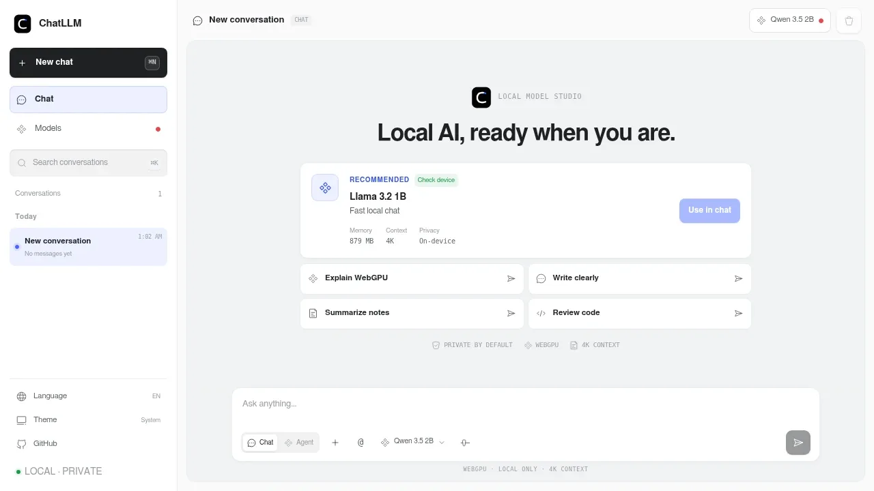The image size is (874, 491).
Task: Click the send arrow on Explain WebGPU
Action: coord(511,279)
